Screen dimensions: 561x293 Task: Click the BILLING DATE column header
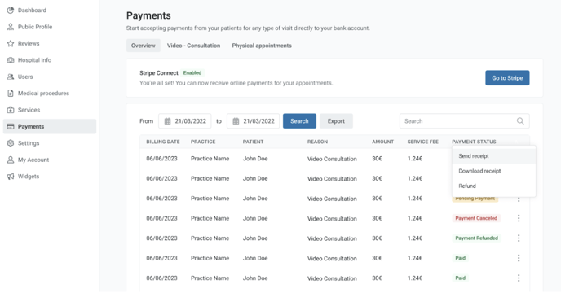click(163, 142)
